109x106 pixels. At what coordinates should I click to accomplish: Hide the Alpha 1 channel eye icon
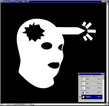click(x=80, y=97)
